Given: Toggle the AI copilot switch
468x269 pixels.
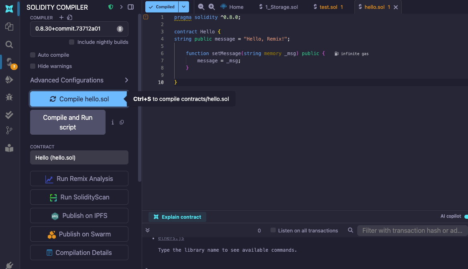Looking at the screenshot, I should (466, 216).
